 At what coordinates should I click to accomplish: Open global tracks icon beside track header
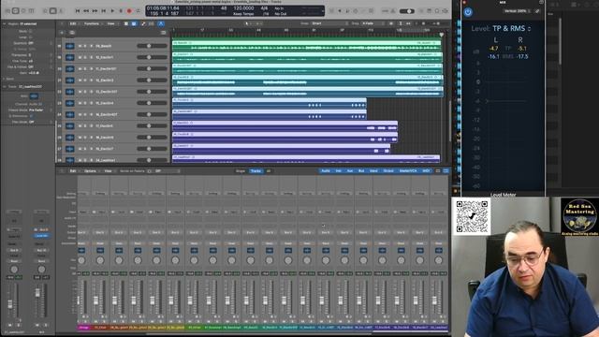tap(163, 33)
